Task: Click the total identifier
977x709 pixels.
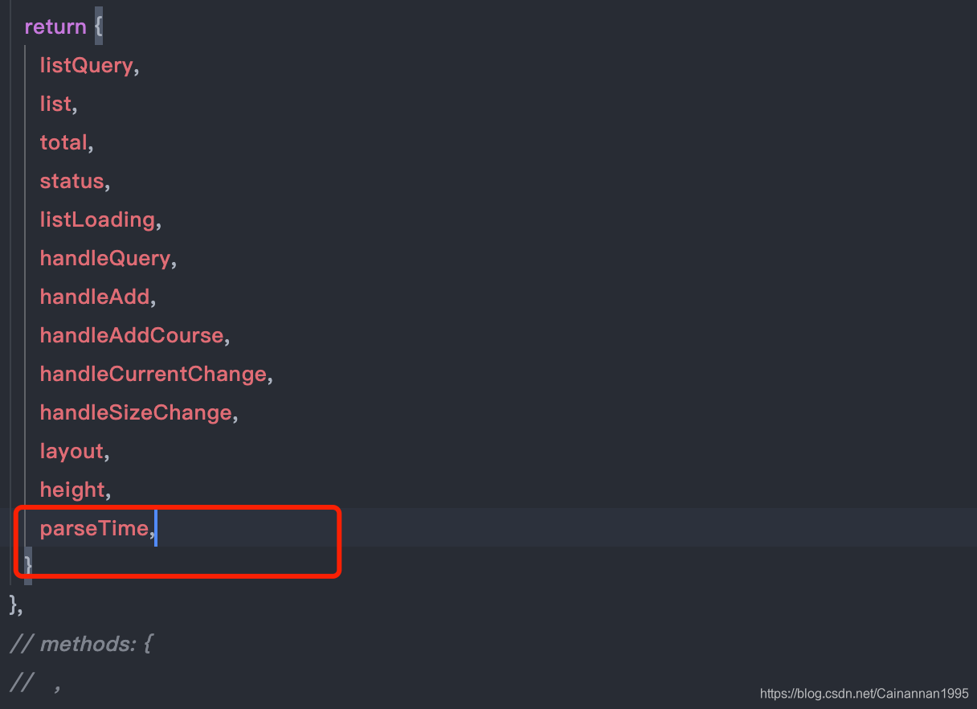Action: pos(63,142)
